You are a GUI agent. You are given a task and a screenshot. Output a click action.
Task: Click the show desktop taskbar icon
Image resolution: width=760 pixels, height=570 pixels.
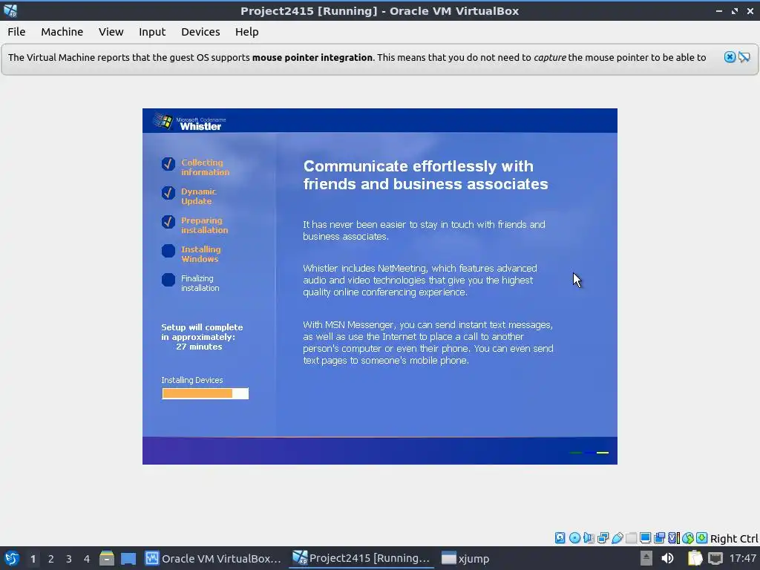pyautogui.click(x=128, y=558)
